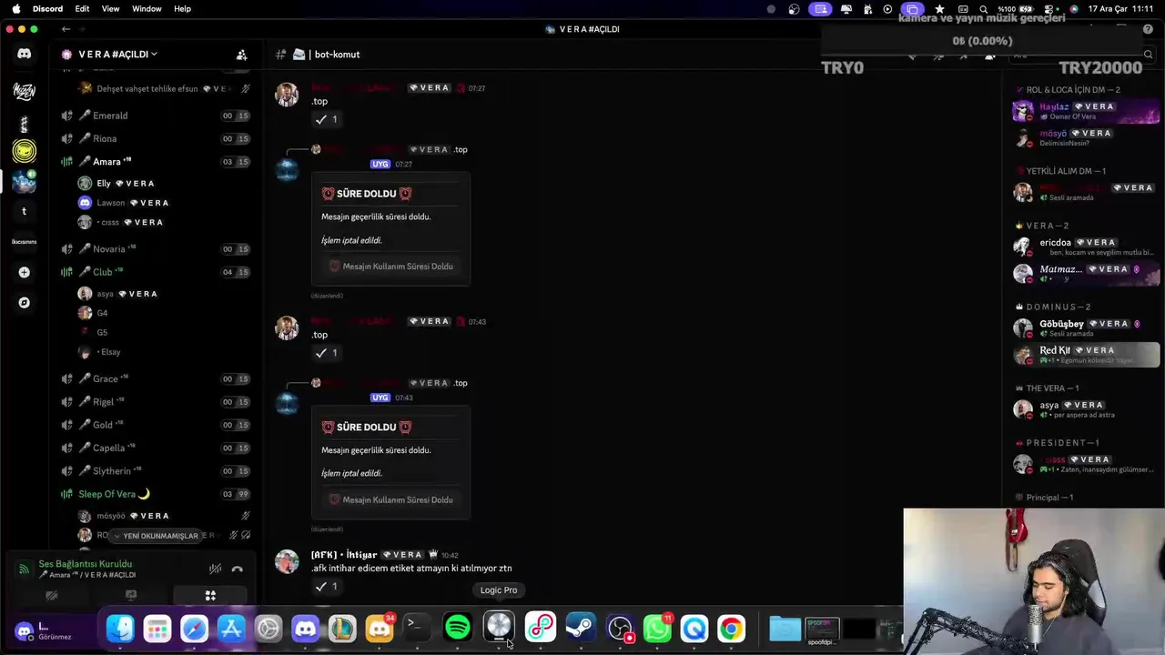Image resolution: width=1165 pixels, height=655 pixels.
Task: Open the App Store dock icon
Action: (x=231, y=628)
